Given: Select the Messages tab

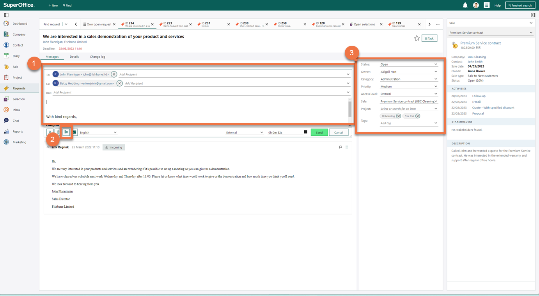Looking at the screenshot, I should [52, 57].
